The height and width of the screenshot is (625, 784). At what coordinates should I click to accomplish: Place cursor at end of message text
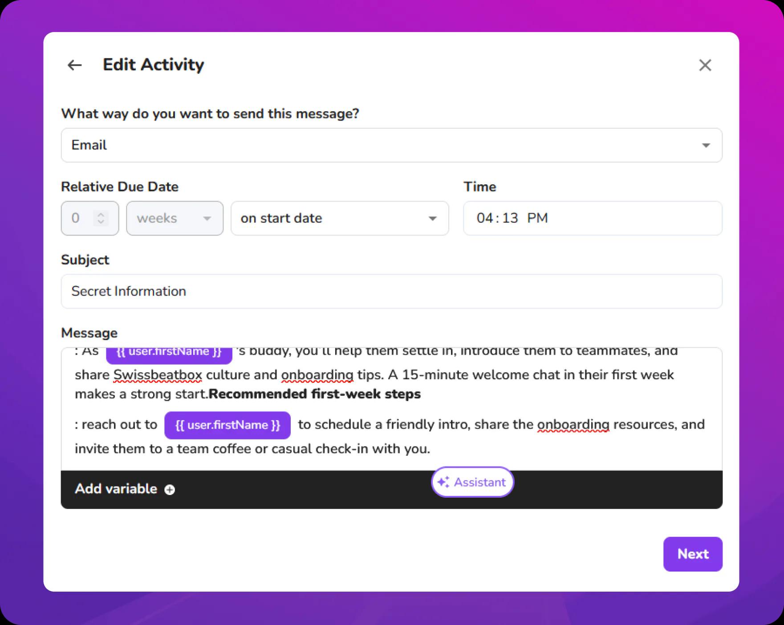coord(431,449)
